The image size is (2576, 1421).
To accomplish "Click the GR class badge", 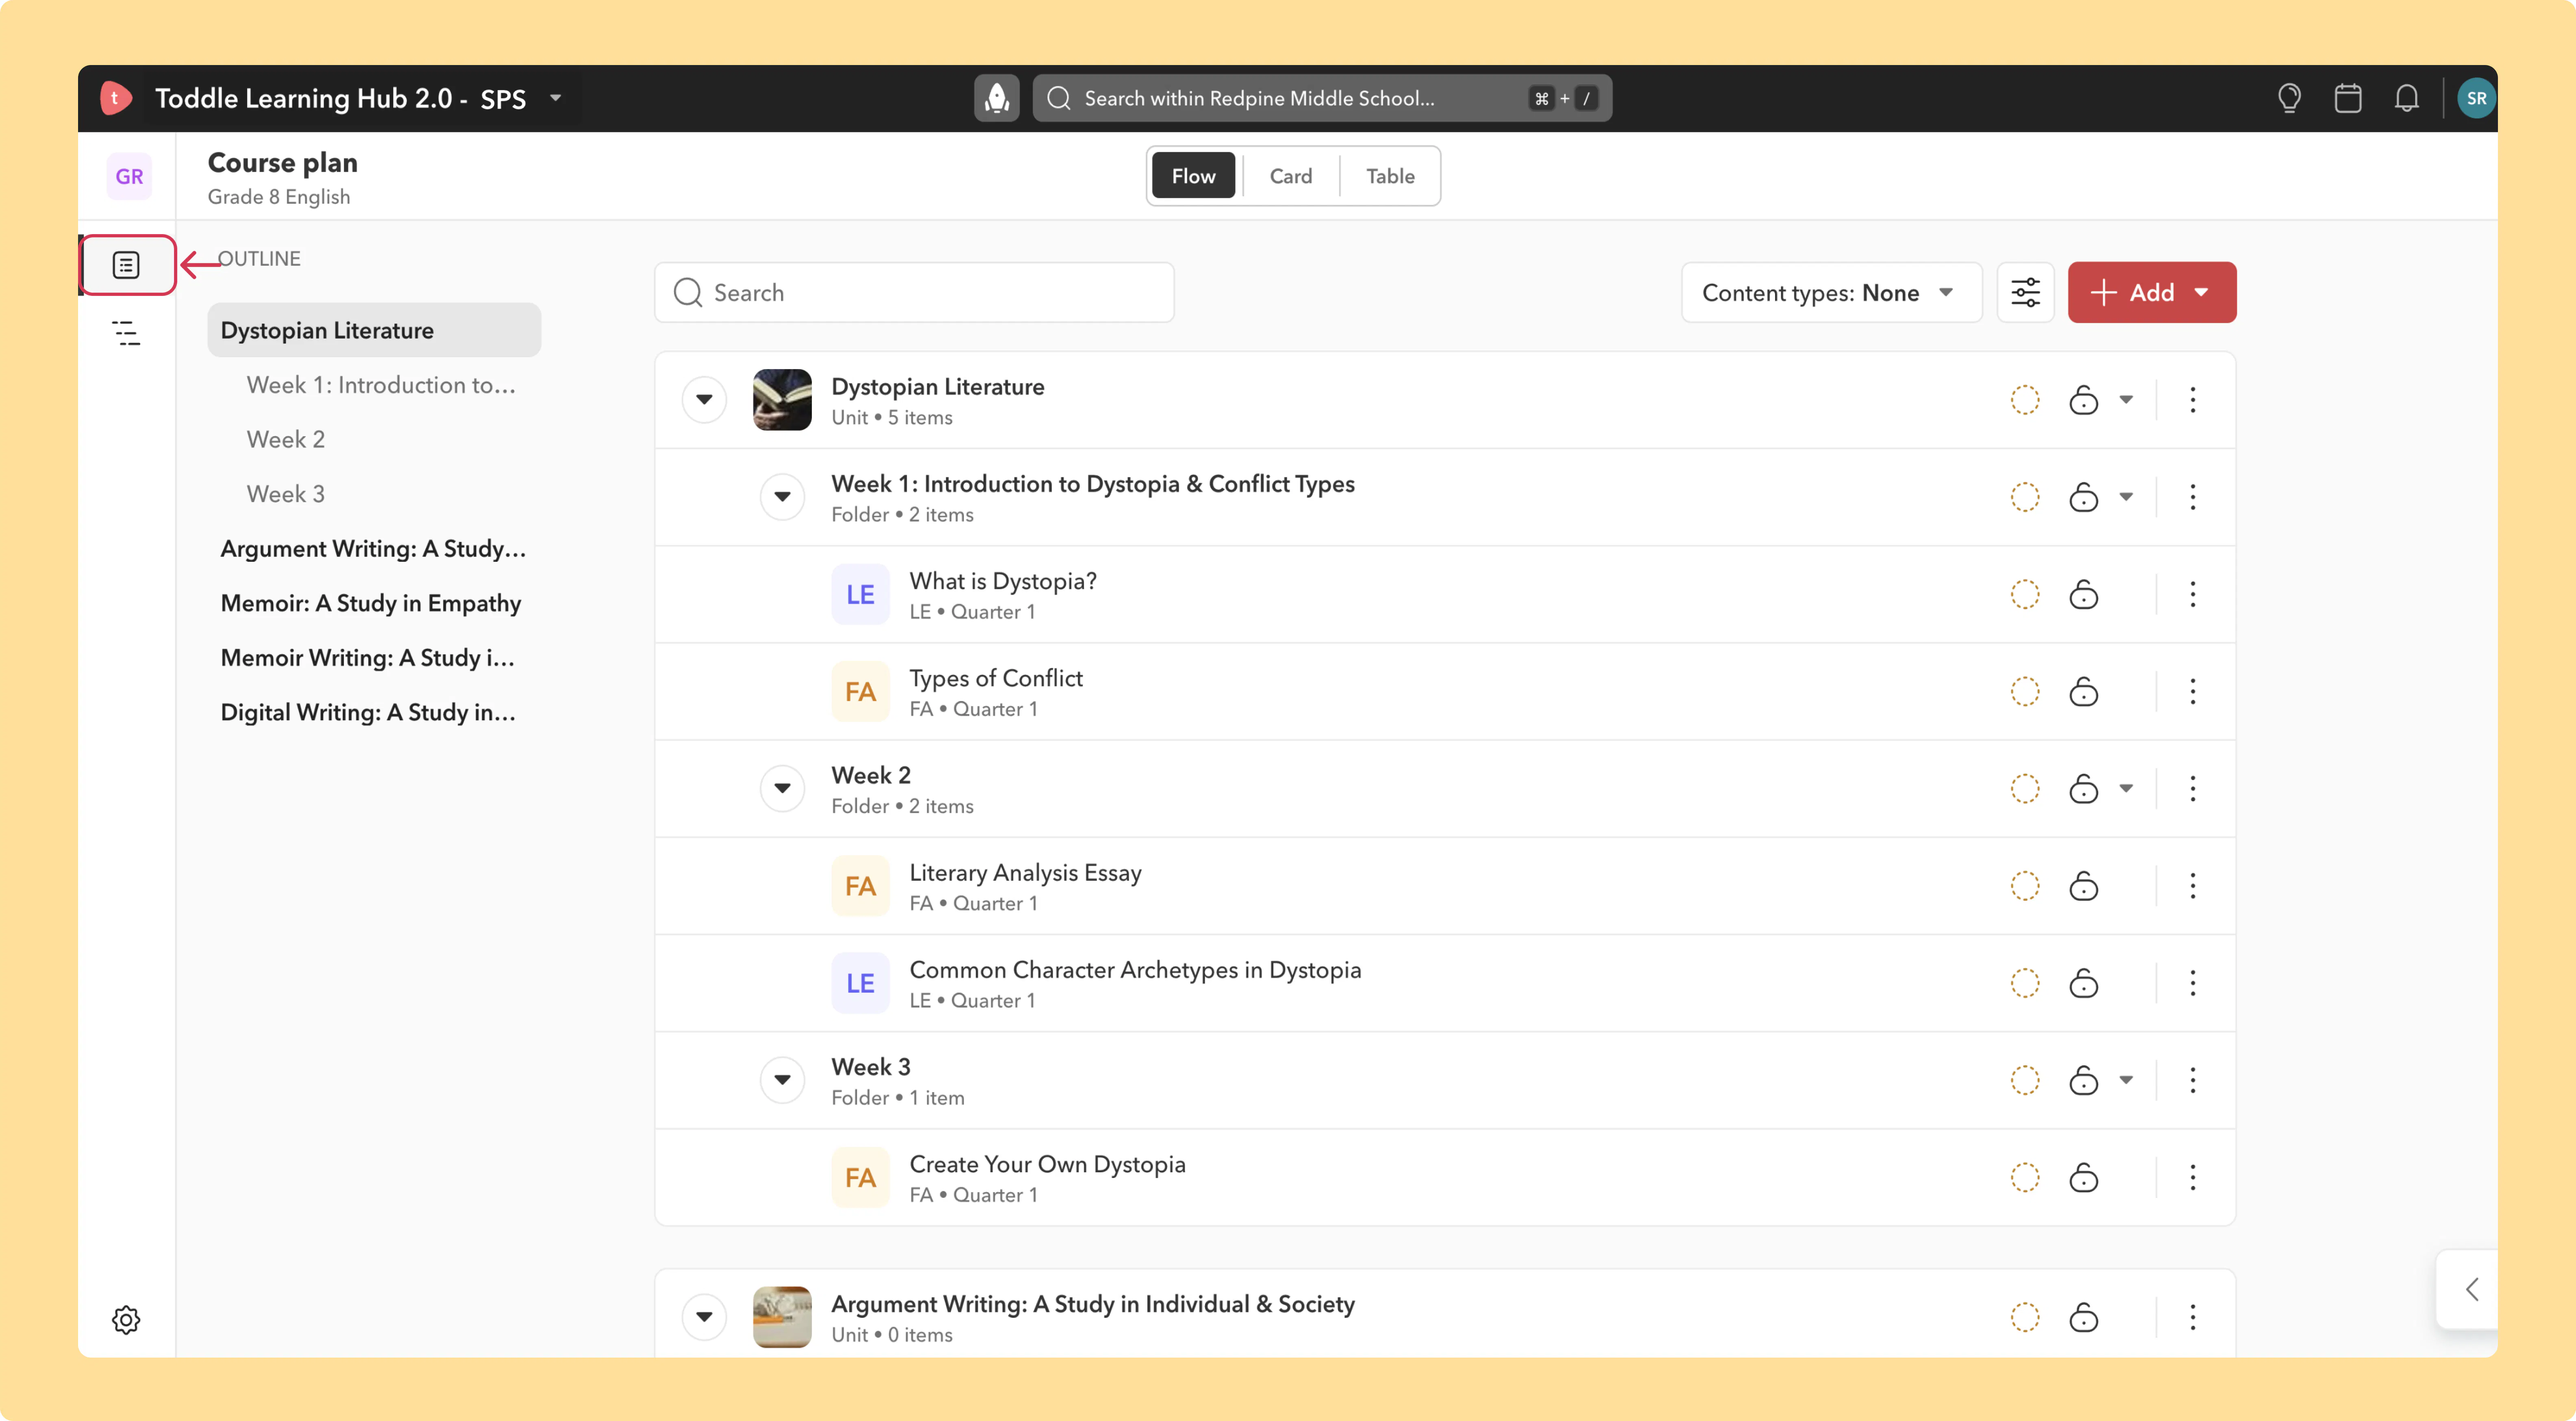I will click(x=129, y=177).
